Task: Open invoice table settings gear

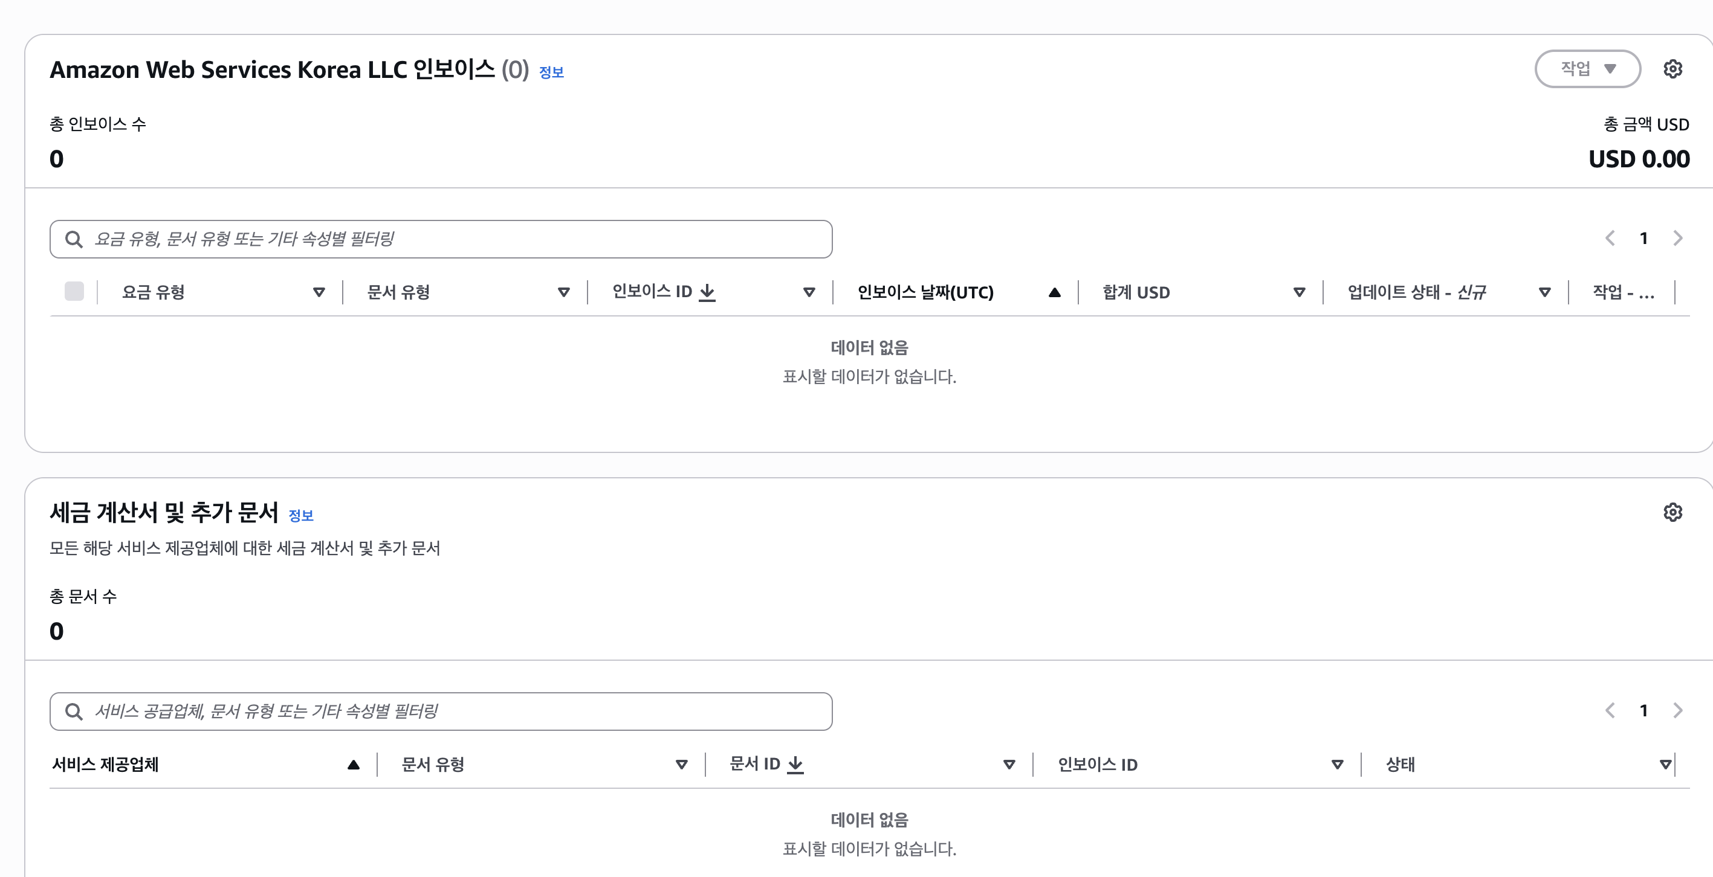Action: point(1673,69)
